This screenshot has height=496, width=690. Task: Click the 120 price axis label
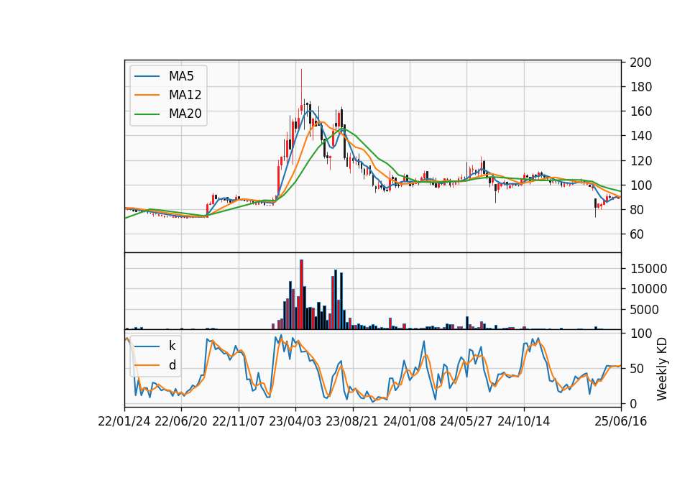640,160
